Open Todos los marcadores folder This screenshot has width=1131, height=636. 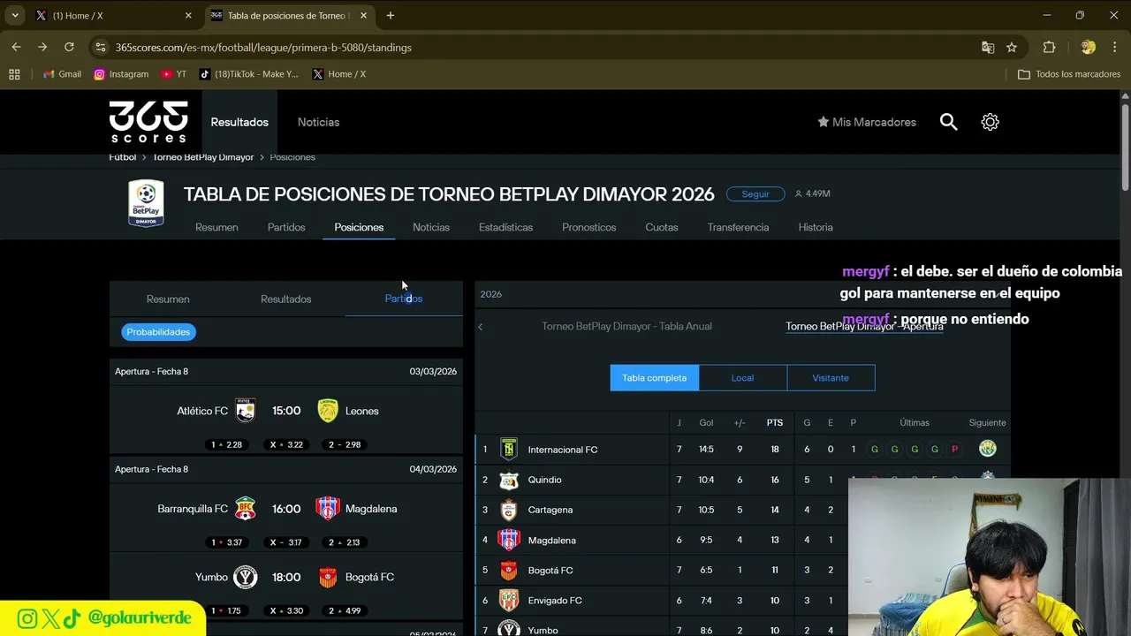tap(1069, 74)
